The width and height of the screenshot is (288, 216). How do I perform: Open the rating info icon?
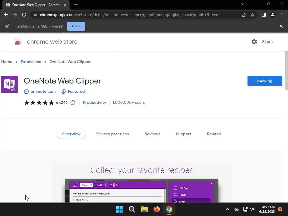73,103
